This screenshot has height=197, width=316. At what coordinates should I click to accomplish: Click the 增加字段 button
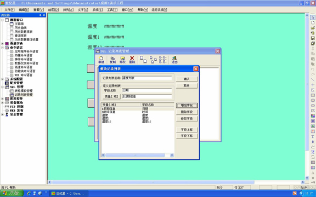(x=187, y=105)
